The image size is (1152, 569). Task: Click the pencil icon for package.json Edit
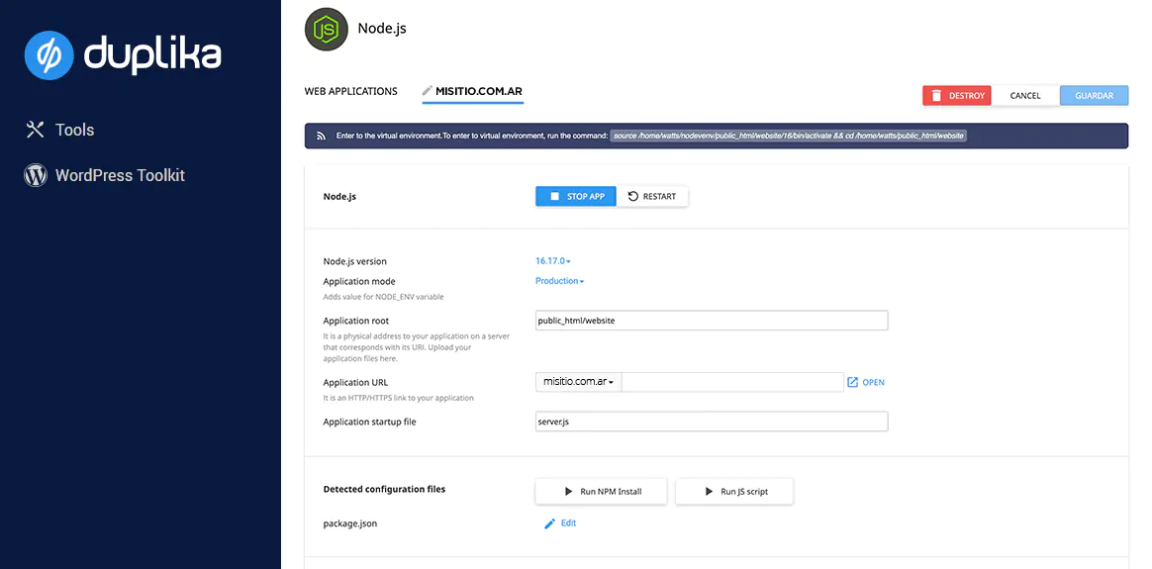(550, 523)
